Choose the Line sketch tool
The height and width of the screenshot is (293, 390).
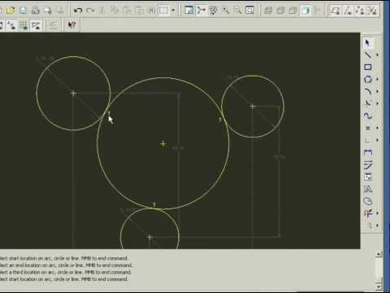(367, 55)
